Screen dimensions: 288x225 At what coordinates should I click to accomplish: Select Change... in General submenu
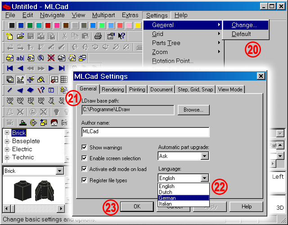pos(246,25)
